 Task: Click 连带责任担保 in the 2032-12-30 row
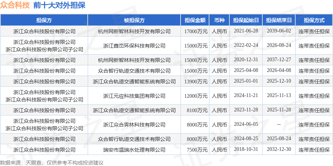[x=314, y=150]
